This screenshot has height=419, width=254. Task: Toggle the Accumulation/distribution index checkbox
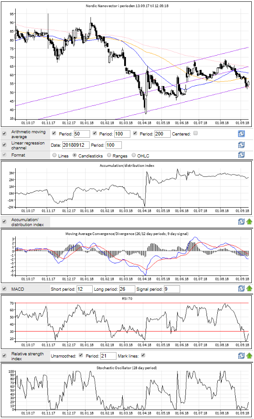click(4, 221)
